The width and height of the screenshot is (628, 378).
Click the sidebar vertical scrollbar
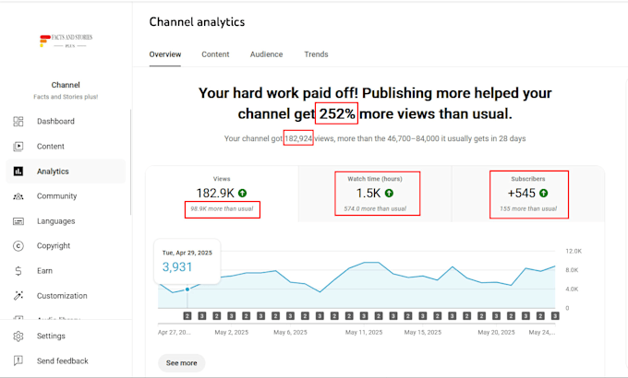[x=130, y=162]
